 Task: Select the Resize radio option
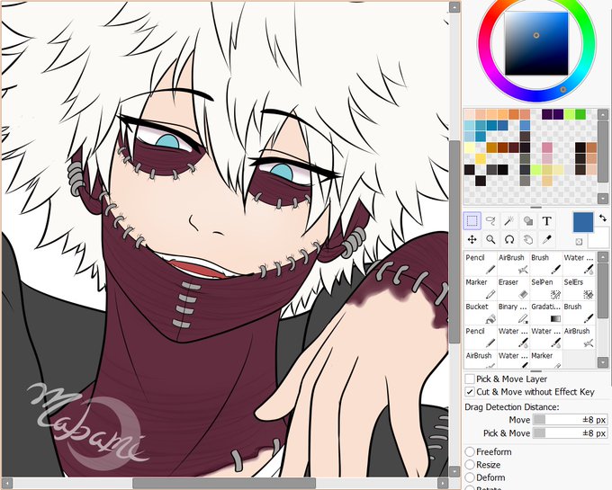(x=470, y=465)
